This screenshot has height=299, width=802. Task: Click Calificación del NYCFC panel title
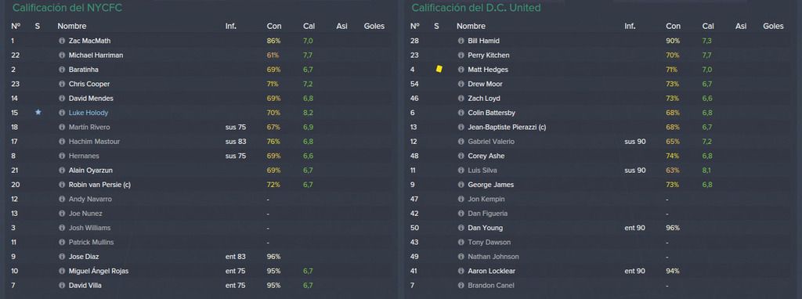(x=67, y=8)
